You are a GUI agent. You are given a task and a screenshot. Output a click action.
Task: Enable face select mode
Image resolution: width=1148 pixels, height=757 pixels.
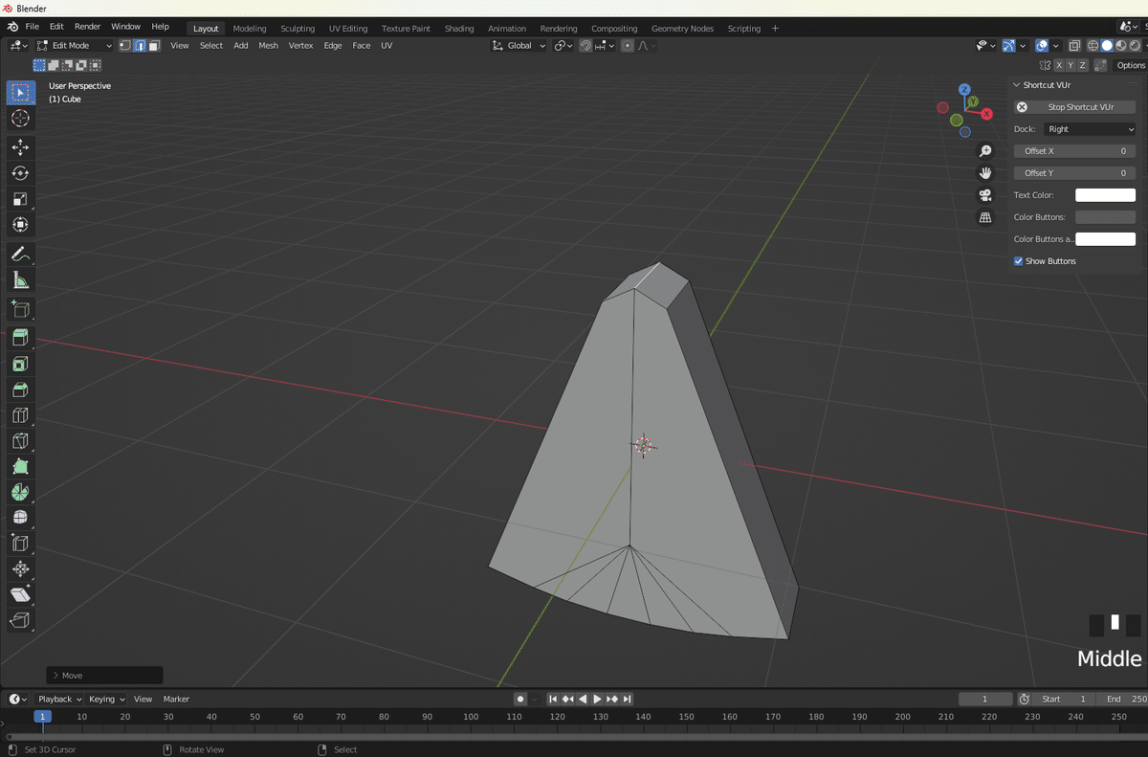pyautogui.click(x=153, y=46)
